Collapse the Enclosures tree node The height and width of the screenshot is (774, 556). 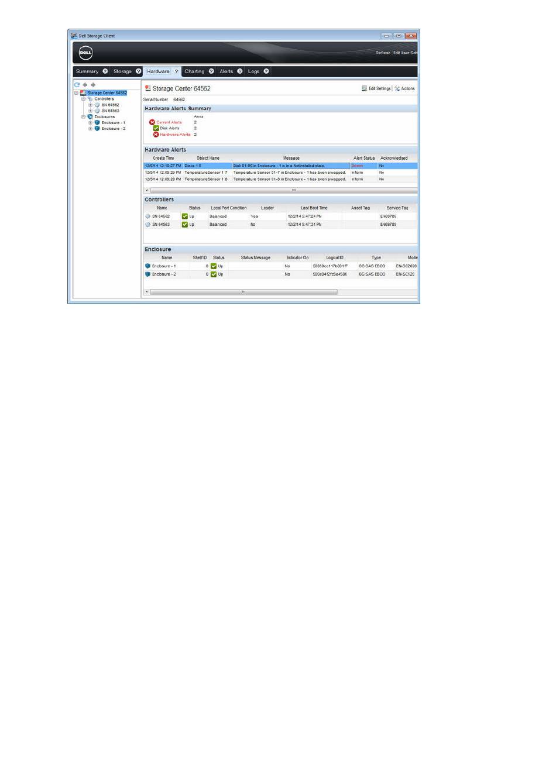(x=84, y=117)
